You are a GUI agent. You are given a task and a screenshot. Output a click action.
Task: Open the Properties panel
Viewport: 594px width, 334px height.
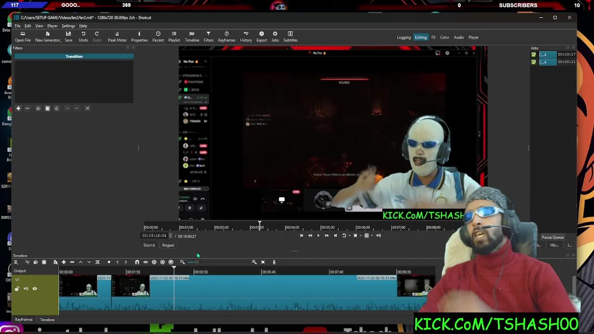[x=139, y=37]
